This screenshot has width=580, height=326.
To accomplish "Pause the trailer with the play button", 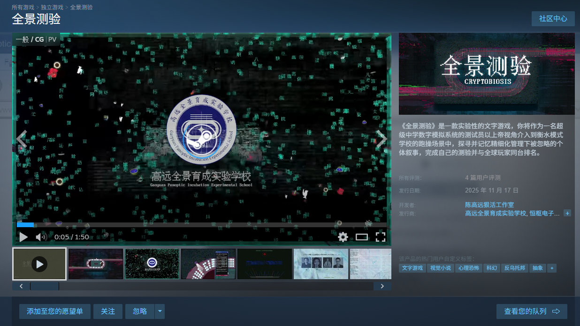I will click(x=23, y=237).
